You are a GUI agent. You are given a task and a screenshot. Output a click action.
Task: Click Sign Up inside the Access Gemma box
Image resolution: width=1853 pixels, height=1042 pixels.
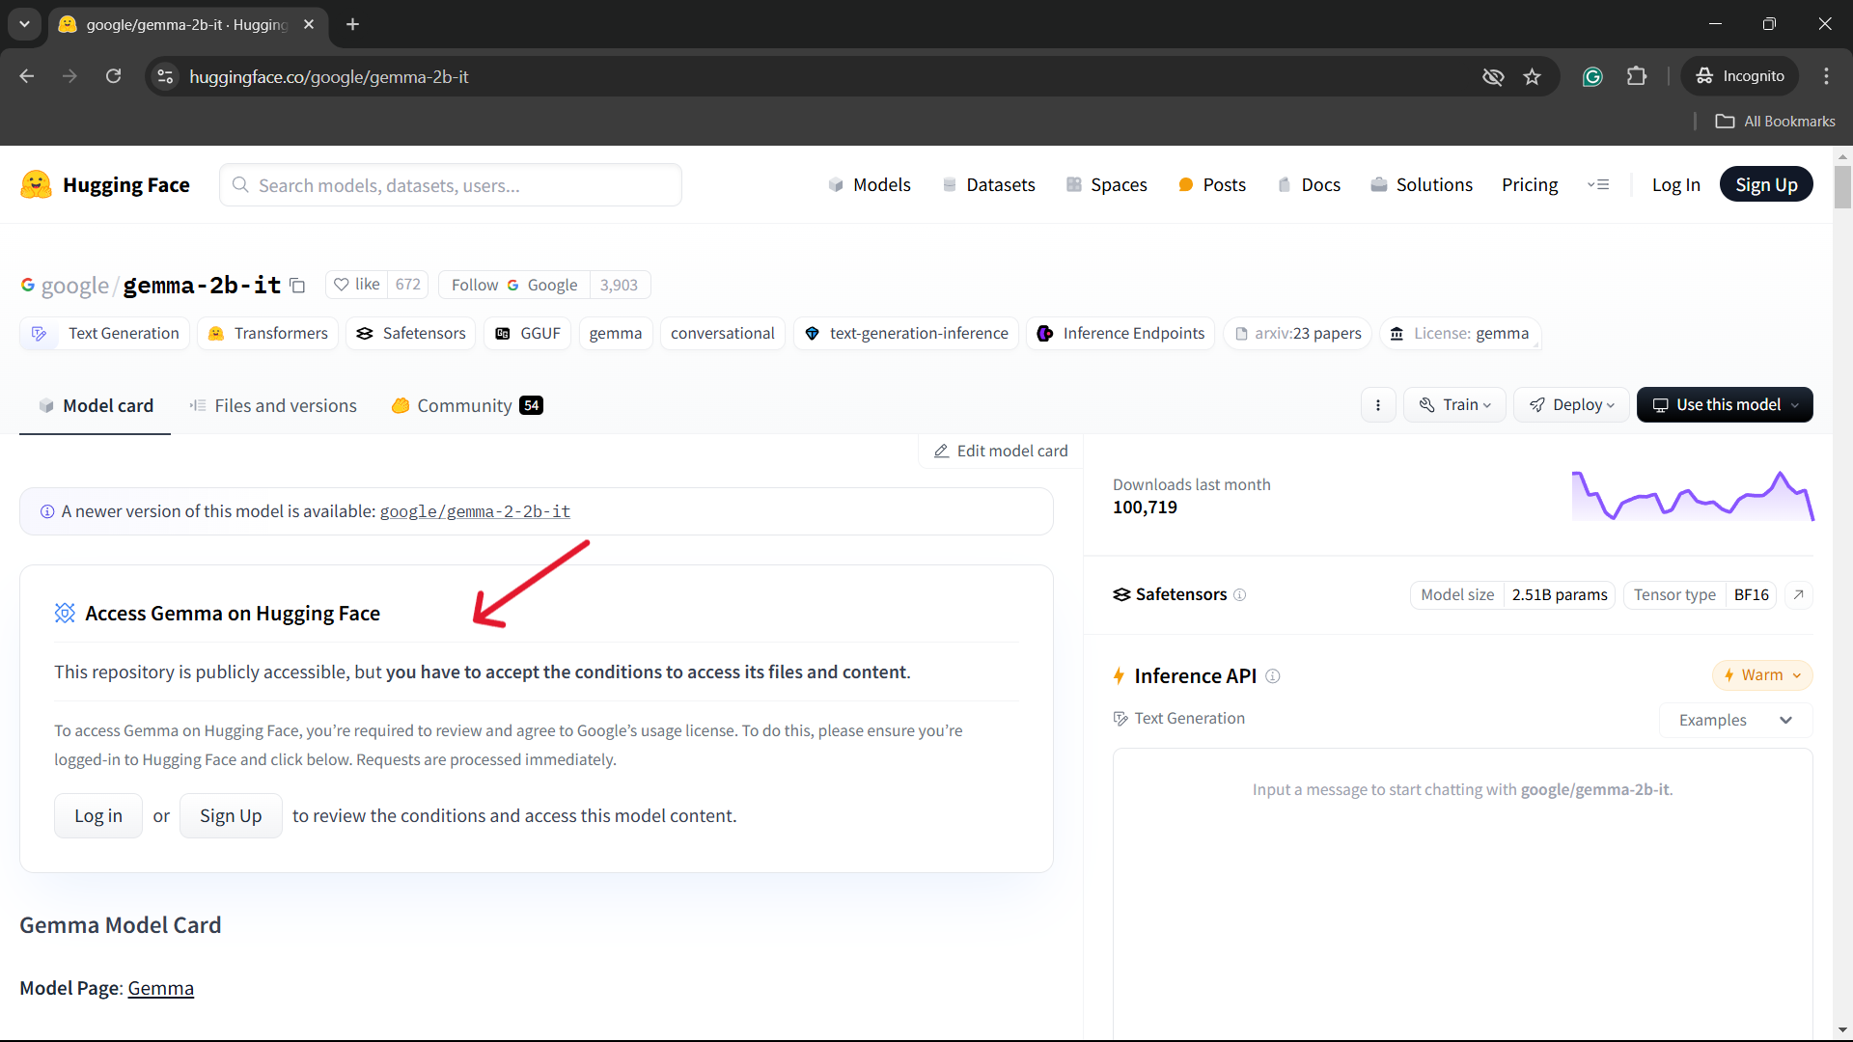tap(231, 816)
